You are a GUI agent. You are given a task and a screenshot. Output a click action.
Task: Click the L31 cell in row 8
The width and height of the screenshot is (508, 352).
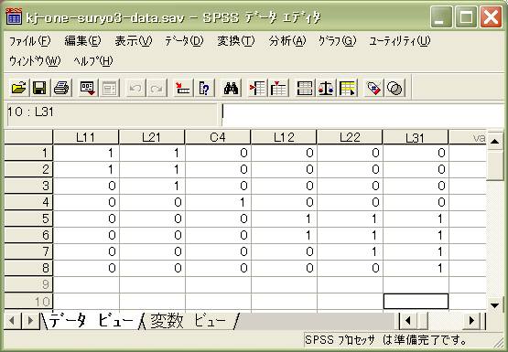tap(416, 268)
